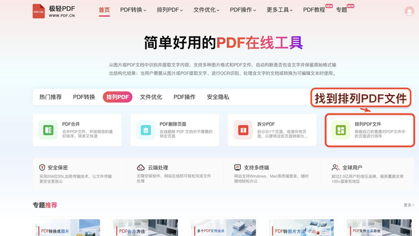
Task: Open the PDF转图片方法 topic thumbnail
Action: [302, 228]
